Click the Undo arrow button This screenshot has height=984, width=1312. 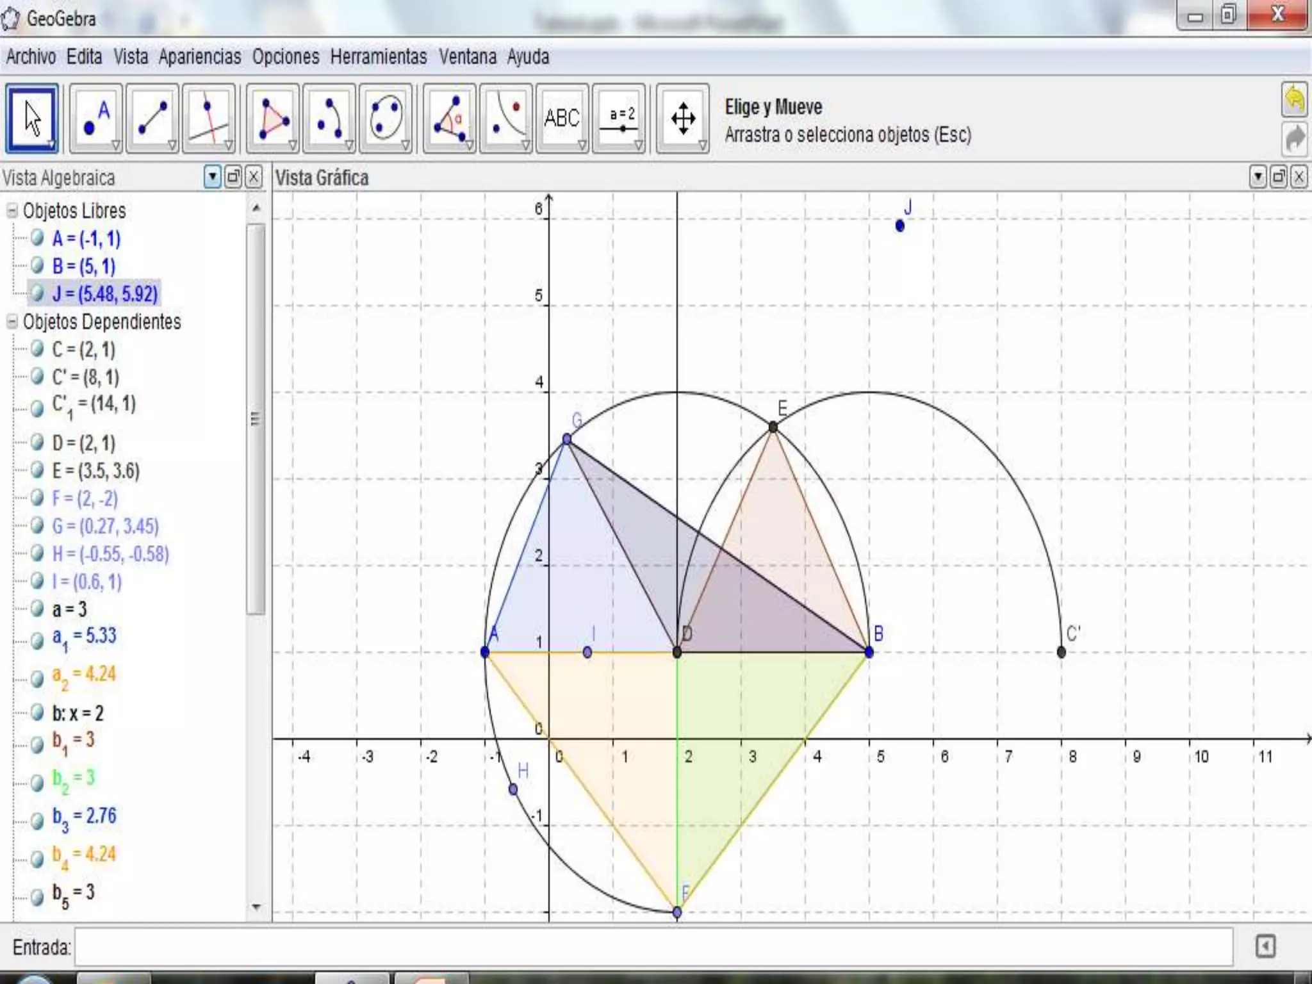1294,100
